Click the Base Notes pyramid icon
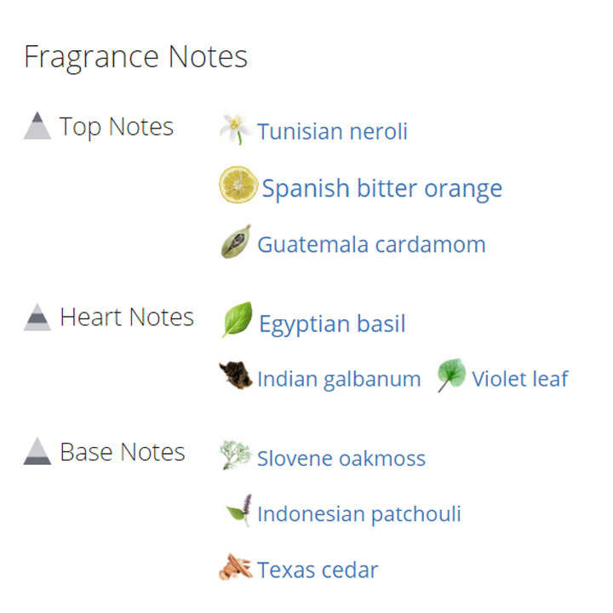 coord(37,451)
